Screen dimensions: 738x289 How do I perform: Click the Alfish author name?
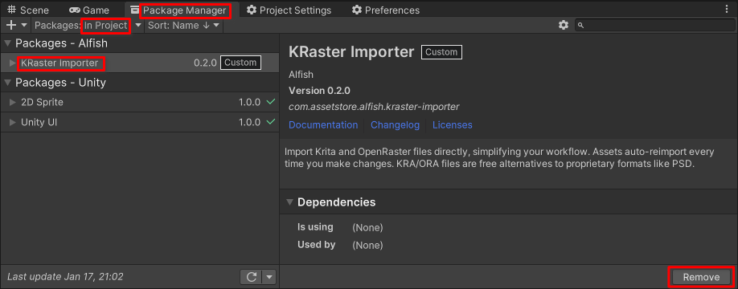301,75
